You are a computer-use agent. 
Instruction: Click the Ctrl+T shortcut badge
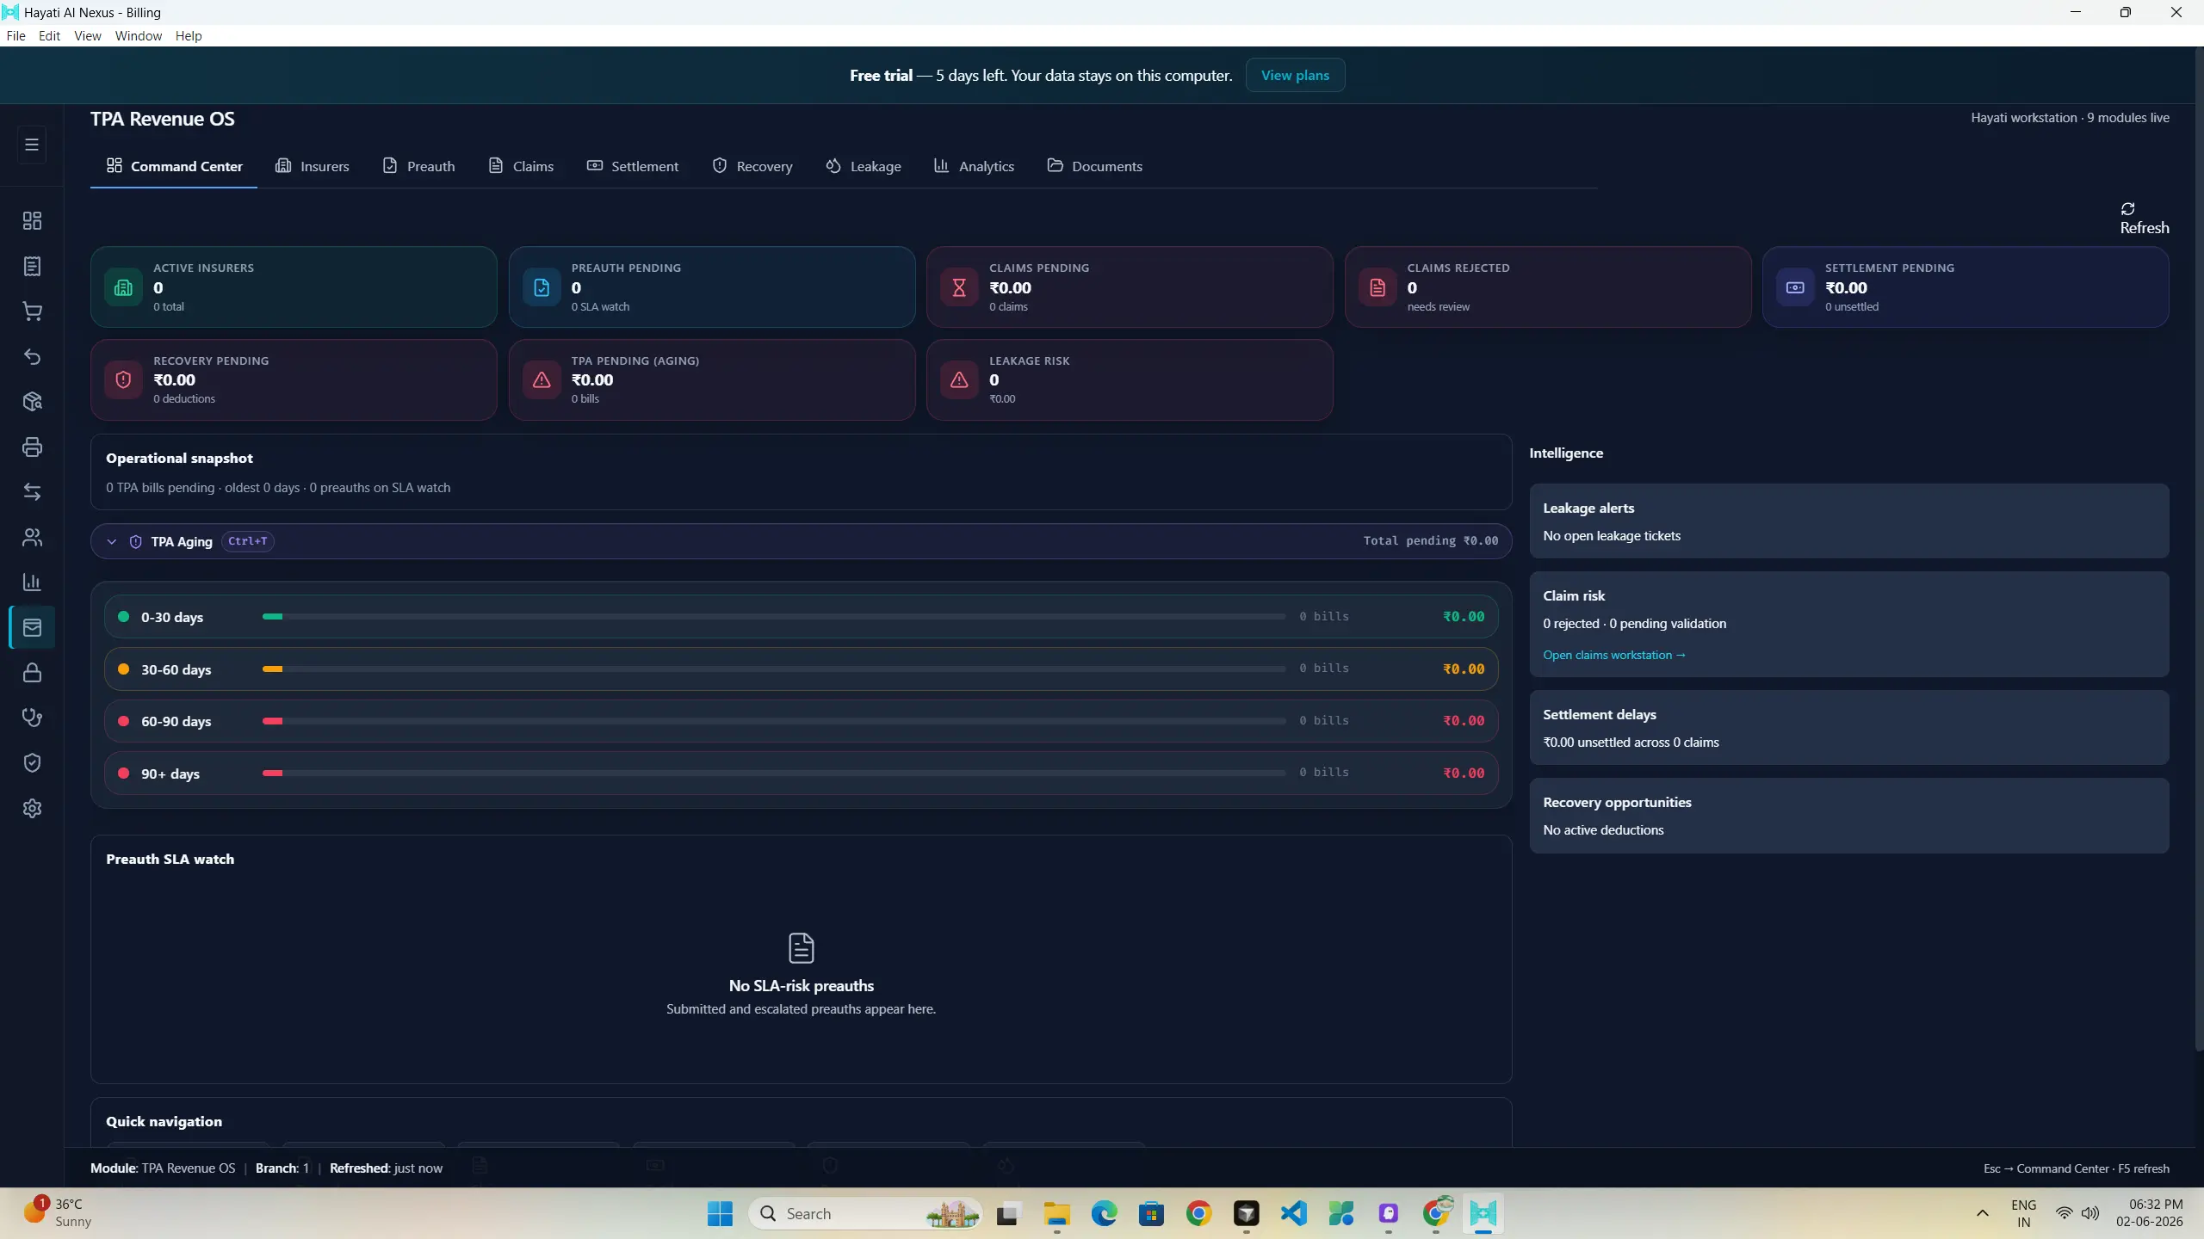point(248,541)
